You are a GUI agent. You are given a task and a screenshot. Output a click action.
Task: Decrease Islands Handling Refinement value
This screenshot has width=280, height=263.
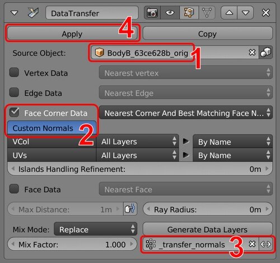13,169
